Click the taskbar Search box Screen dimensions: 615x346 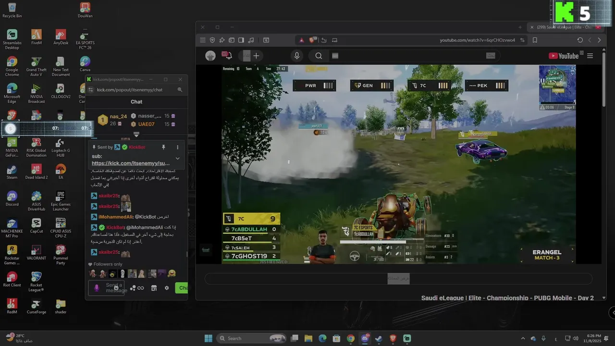tap(251, 338)
